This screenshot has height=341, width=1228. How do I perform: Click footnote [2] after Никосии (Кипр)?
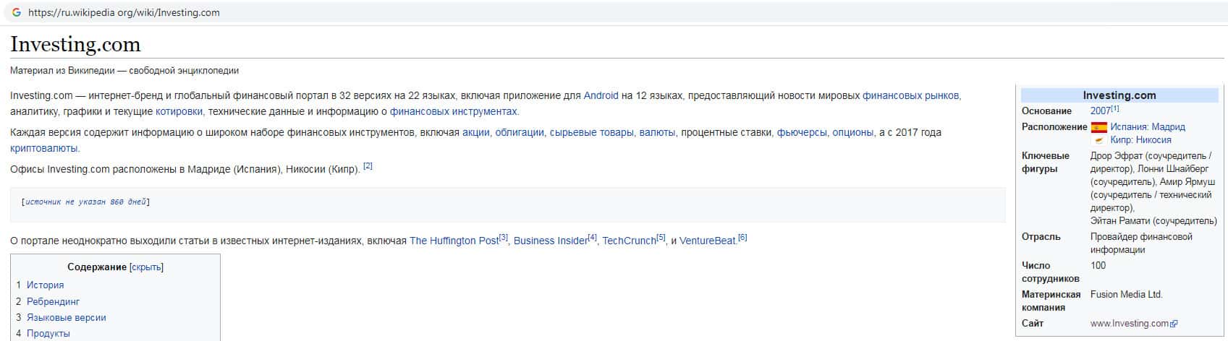click(x=368, y=166)
